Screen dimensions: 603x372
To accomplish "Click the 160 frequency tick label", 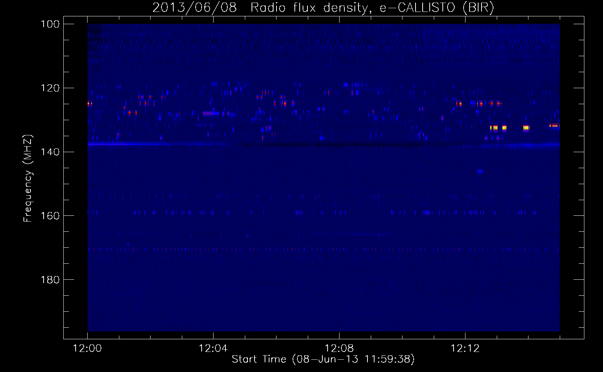I will pyautogui.click(x=50, y=216).
